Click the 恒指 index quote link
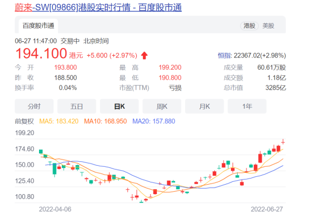Screen dimensions: 309x217 click(252, 56)
